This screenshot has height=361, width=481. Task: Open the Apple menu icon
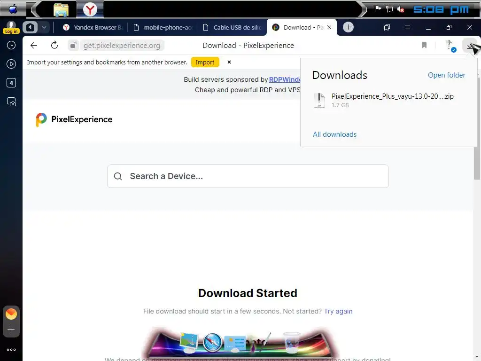[13, 9]
